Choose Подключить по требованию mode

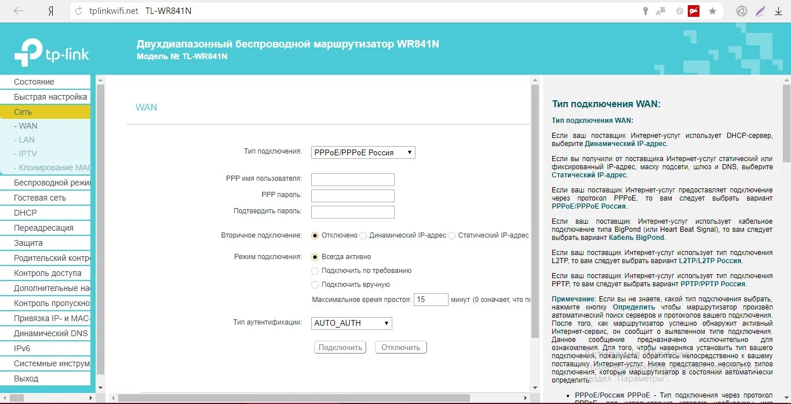[x=315, y=271]
